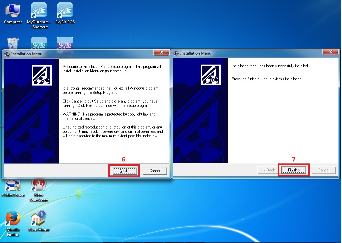The width and height of the screenshot is (342, 243).
Task: Close the successfully installed dialog window
Action: tap(331, 52)
